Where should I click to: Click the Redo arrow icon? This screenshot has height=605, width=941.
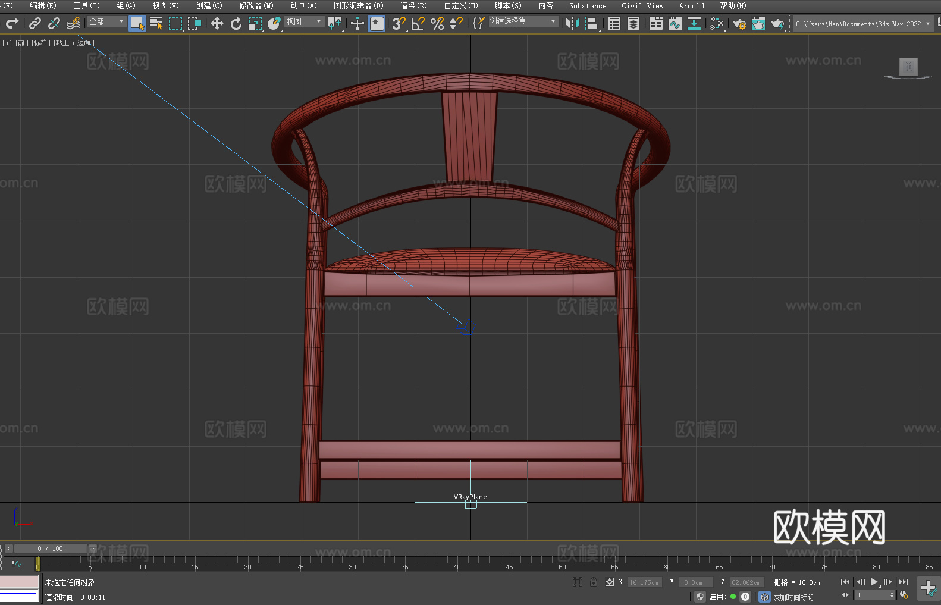coord(12,24)
